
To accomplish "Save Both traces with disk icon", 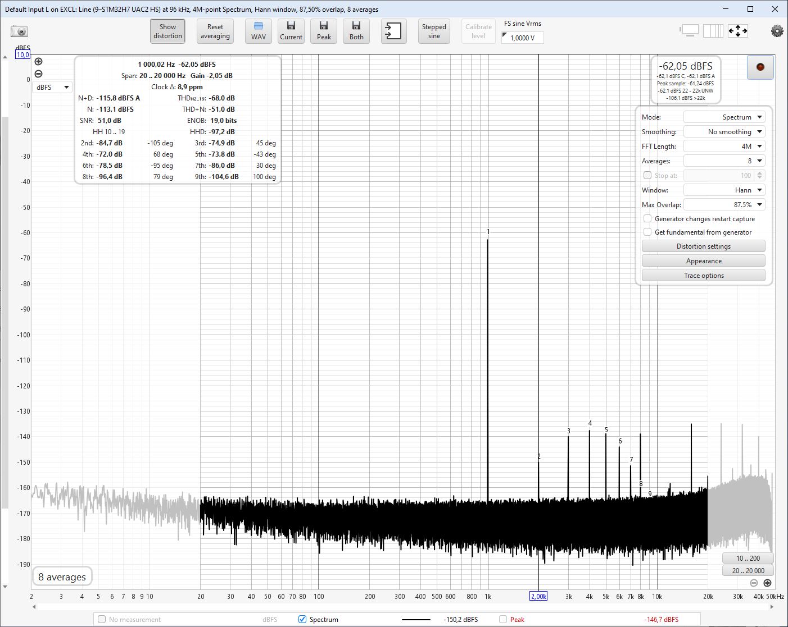I will [x=356, y=31].
